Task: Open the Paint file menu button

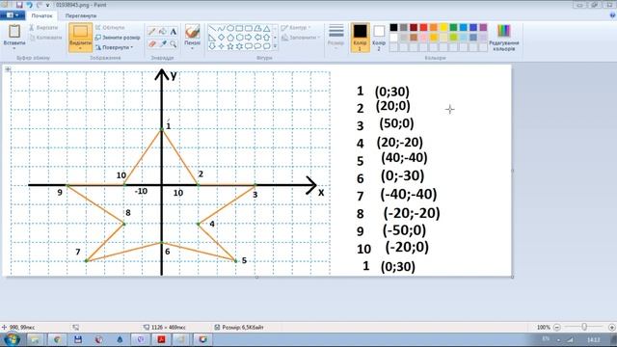Action: point(13,15)
